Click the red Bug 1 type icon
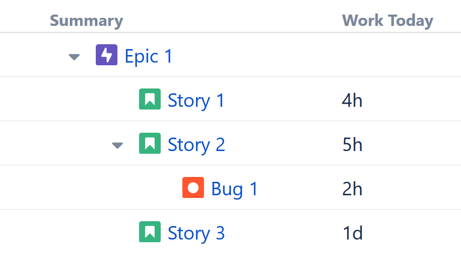 pyautogui.click(x=193, y=188)
